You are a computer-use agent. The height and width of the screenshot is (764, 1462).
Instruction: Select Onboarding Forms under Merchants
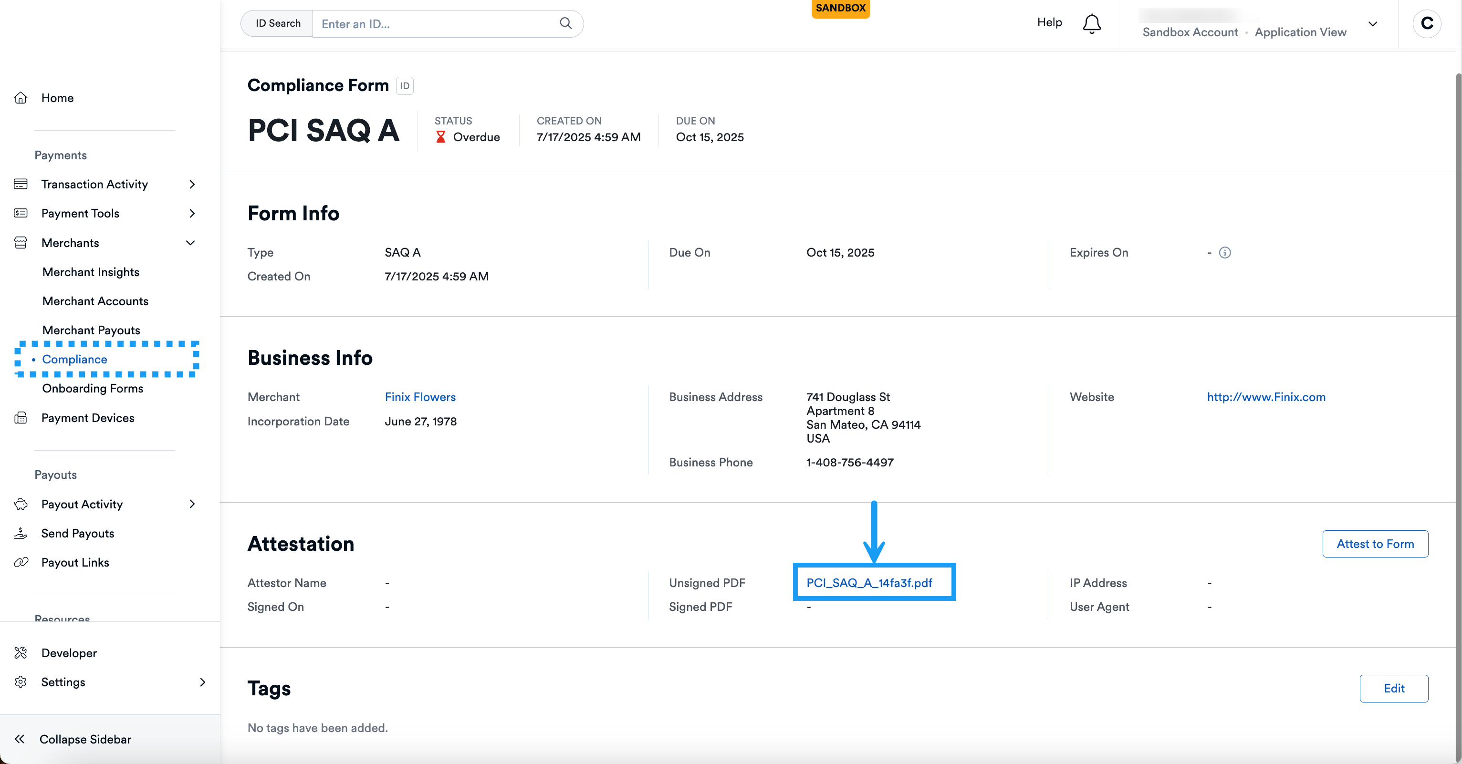pos(93,389)
